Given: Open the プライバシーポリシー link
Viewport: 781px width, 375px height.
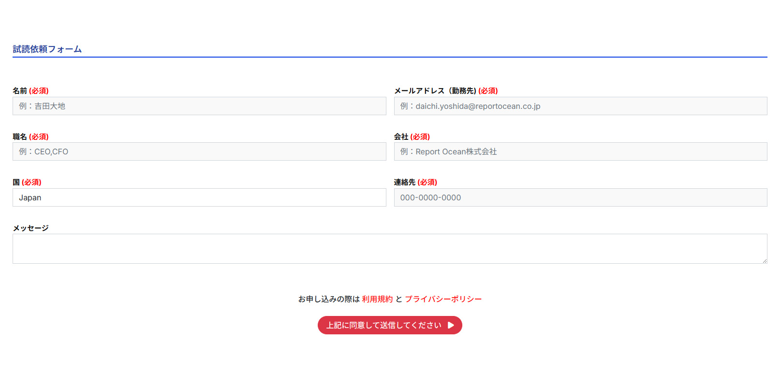Looking at the screenshot, I should point(443,299).
